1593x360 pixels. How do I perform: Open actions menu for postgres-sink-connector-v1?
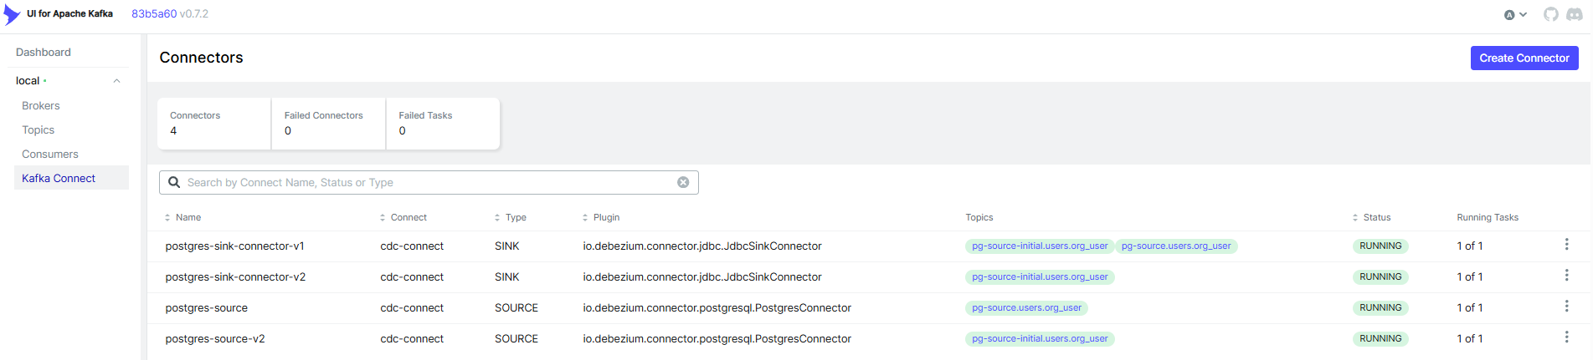[x=1566, y=245]
